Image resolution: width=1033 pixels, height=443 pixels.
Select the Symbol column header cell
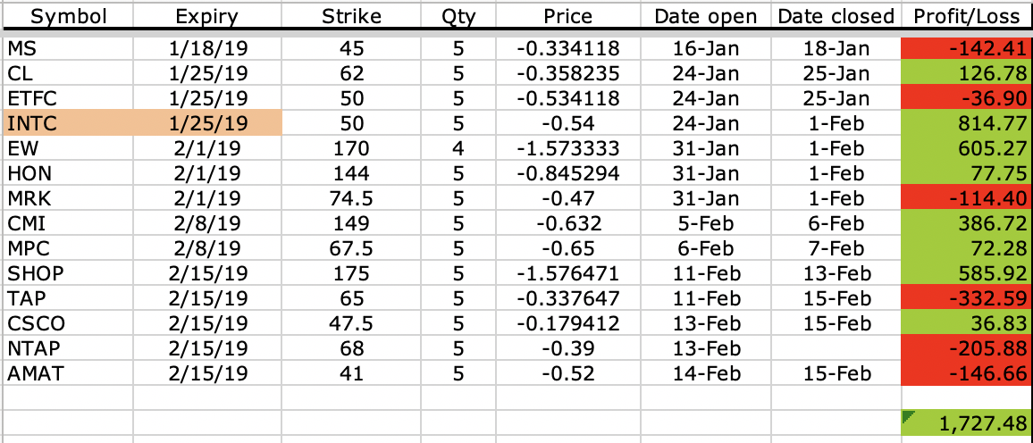point(68,16)
